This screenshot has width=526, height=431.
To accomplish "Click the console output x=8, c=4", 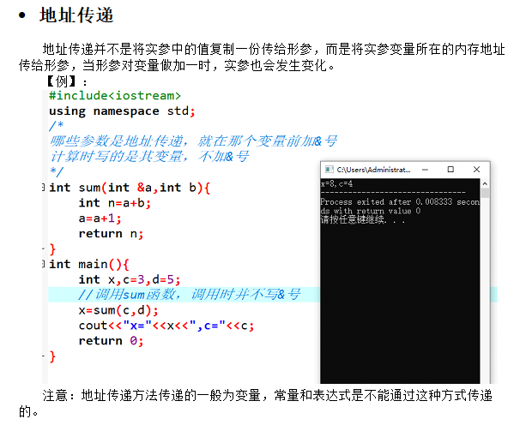I will click(x=336, y=184).
